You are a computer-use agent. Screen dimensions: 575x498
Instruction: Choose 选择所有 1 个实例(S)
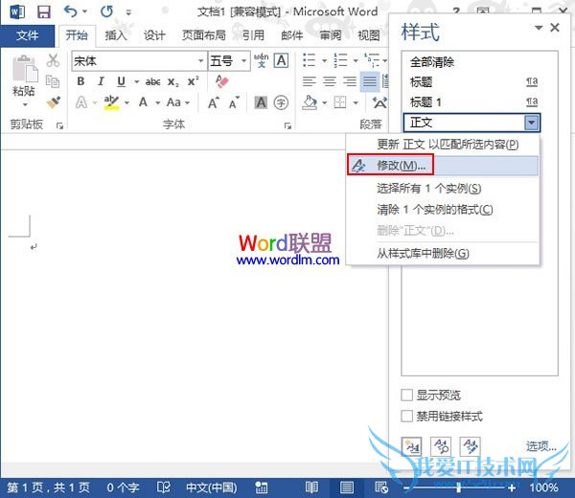(443, 189)
